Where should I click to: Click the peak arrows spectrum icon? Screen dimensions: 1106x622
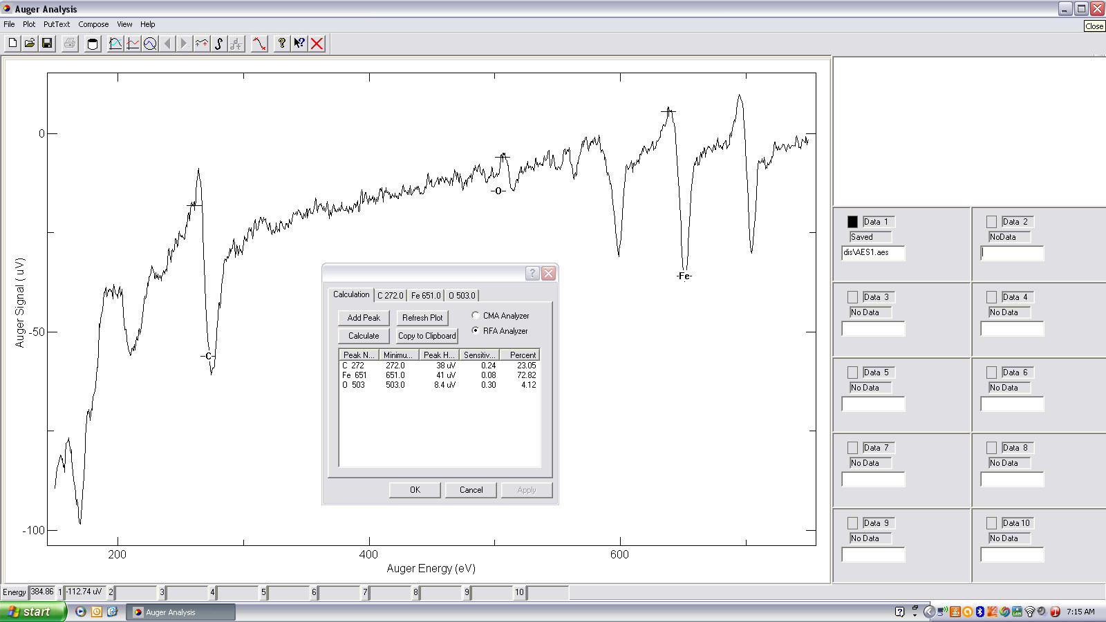[x=201, y=44]
